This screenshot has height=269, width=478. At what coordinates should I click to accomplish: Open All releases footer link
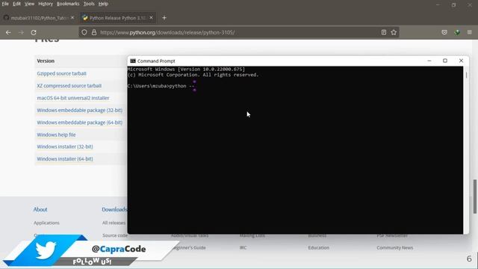click(x=114, y=223)
